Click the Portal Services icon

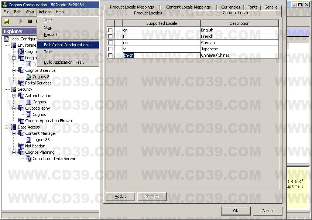[21, 83]
